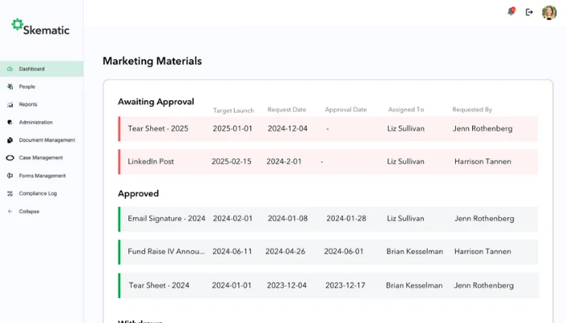Open Fund Raise IV Announcement row

click(x=166, y=252)
